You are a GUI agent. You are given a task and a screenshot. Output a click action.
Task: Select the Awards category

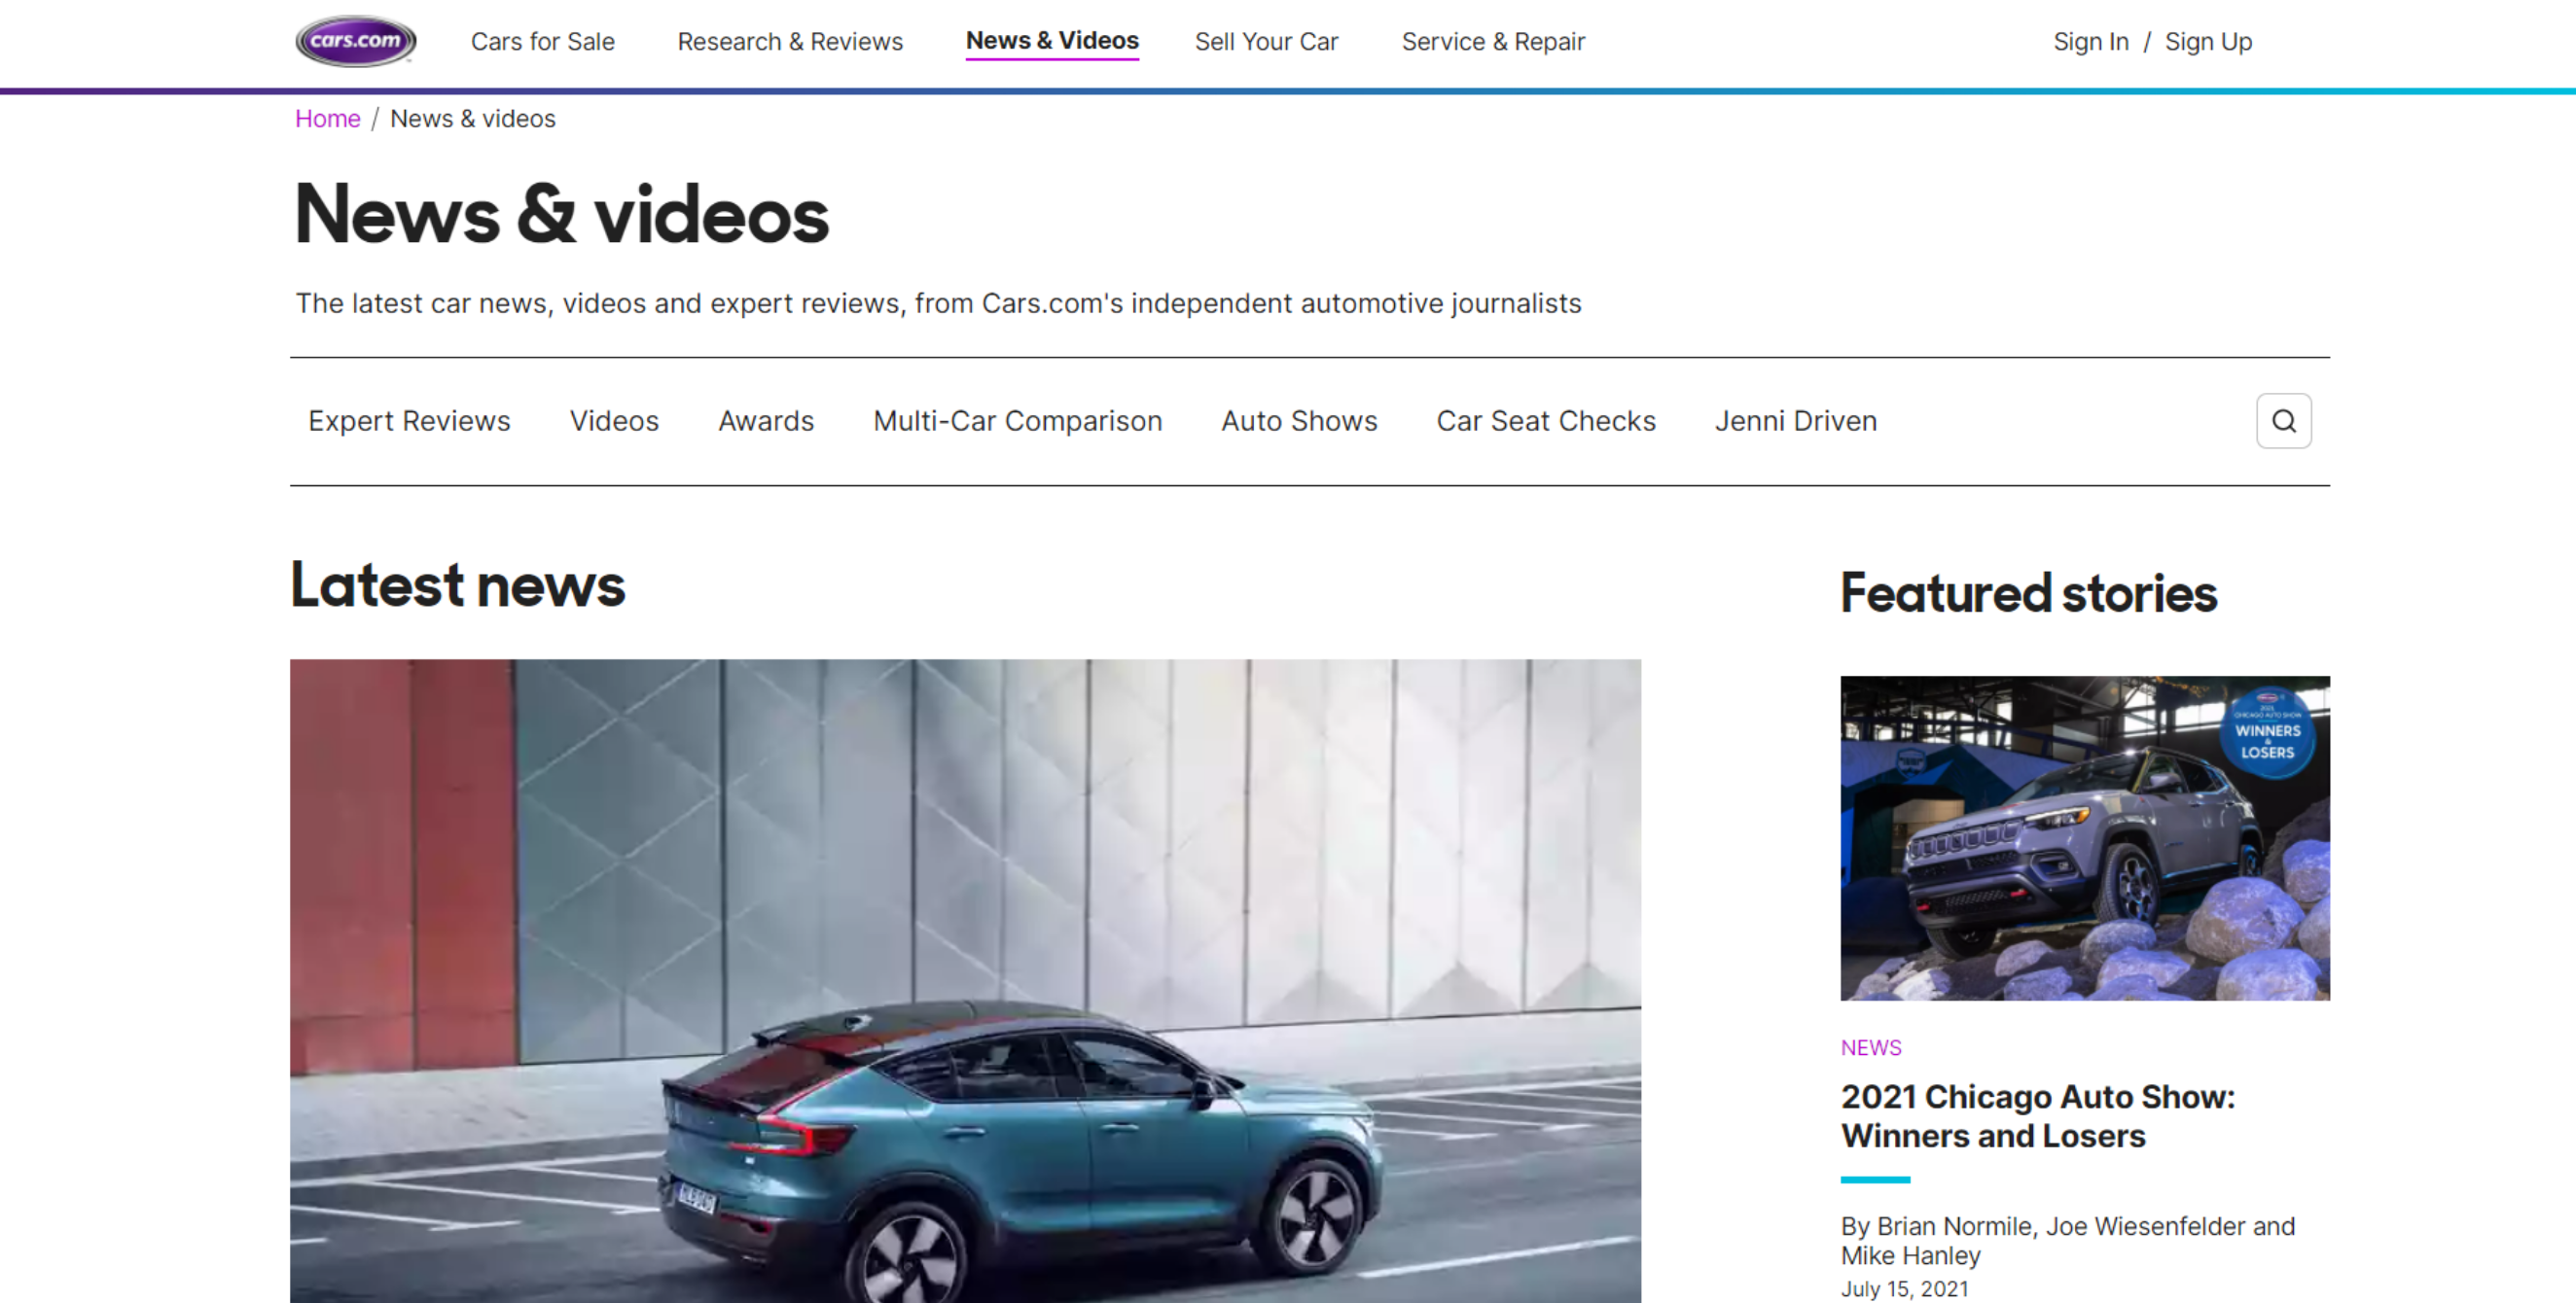click(x=766, y=421)
